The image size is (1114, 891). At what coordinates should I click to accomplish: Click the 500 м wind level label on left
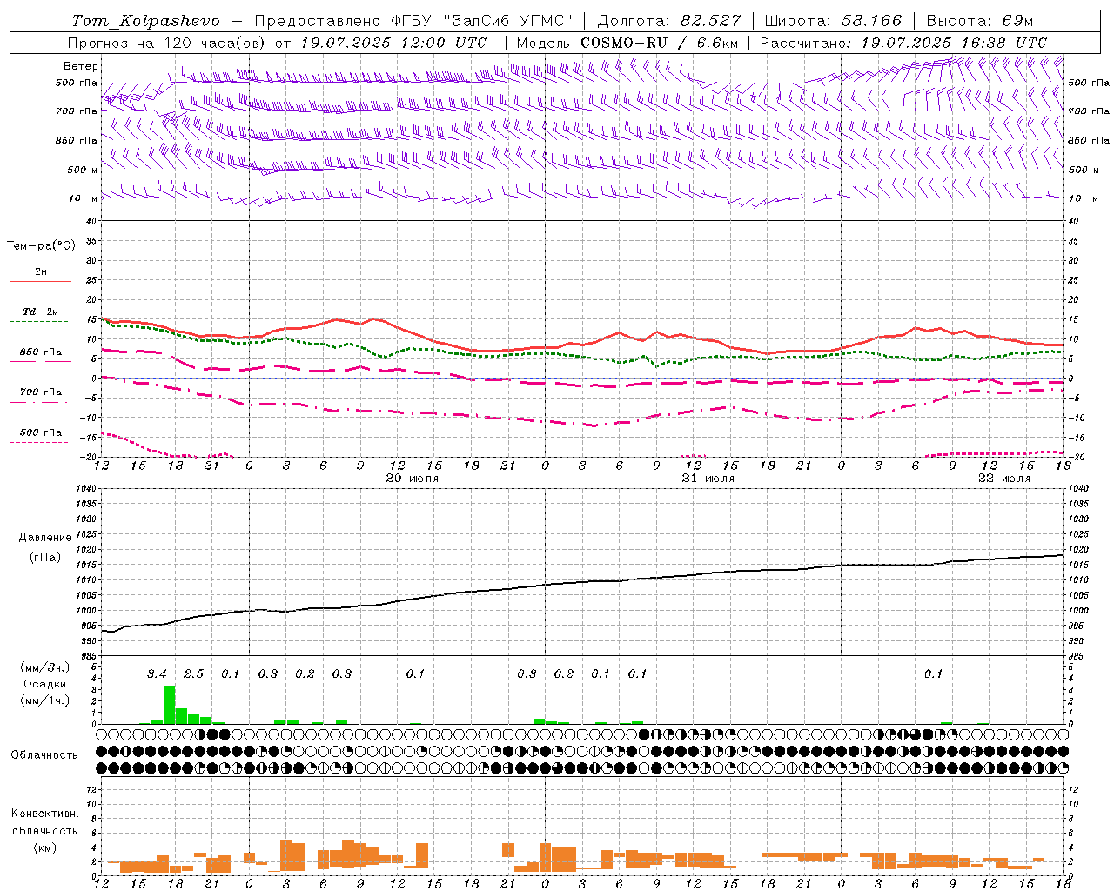[83, 170]
